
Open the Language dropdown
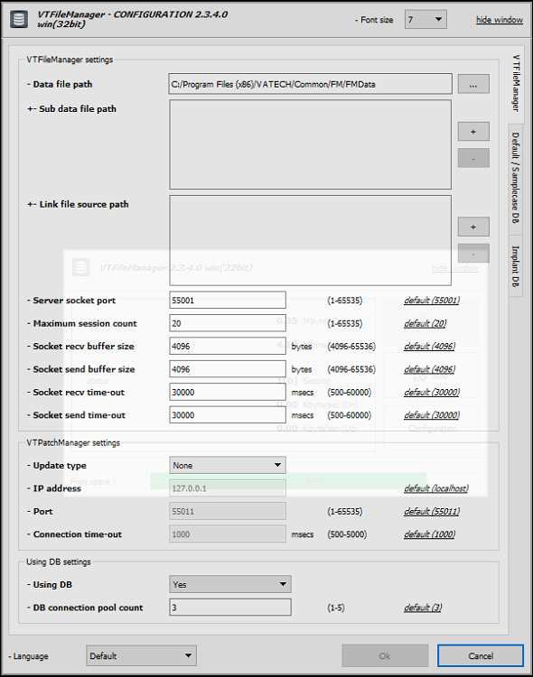pos(141,656)
